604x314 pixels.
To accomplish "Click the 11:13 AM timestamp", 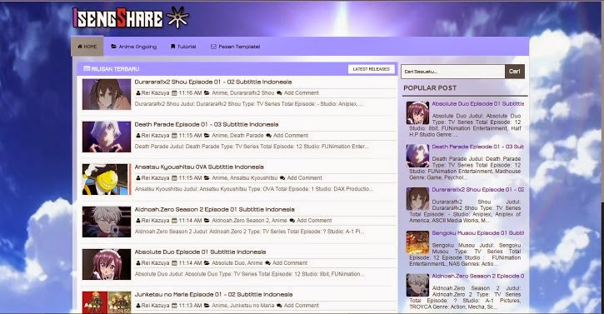I will click(190, 306).
